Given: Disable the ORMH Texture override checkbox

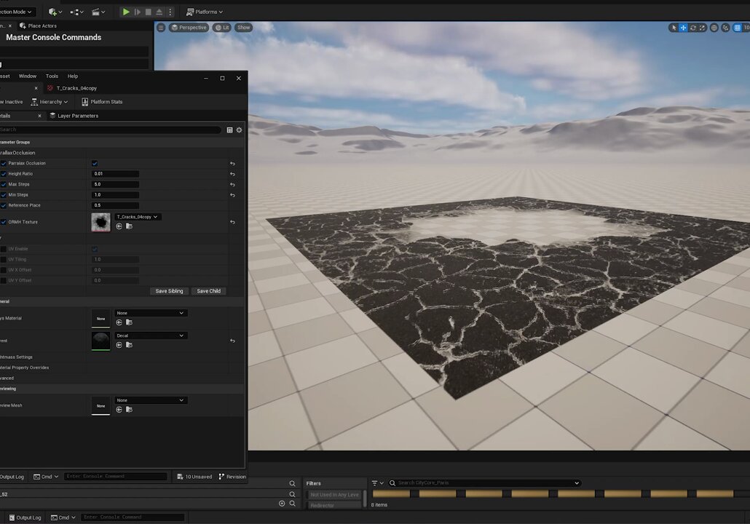Looking at the screenshot, I should click(x=4, y=222).
